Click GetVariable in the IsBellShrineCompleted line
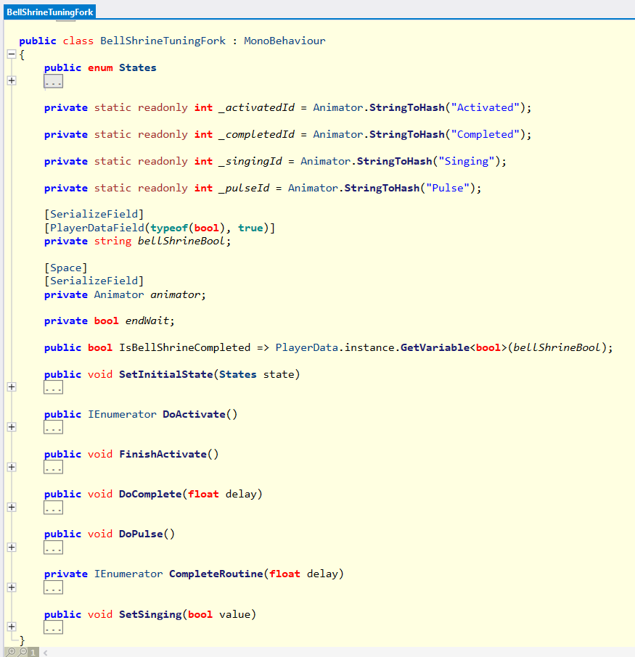 (434, 347)
